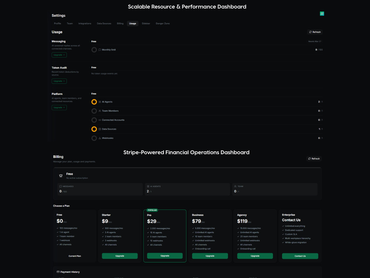Click the database icon before Data Sources

tap(100, 129)
